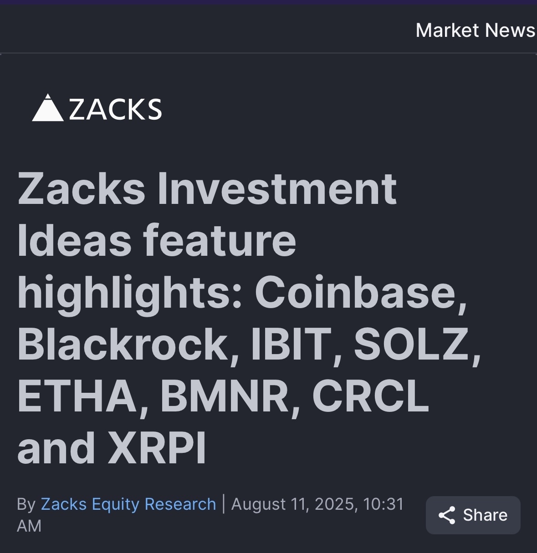Select the word Coinbase in the headline
Image resolution: width=537 pixels, height=553 pixels.
click(355, 292)
